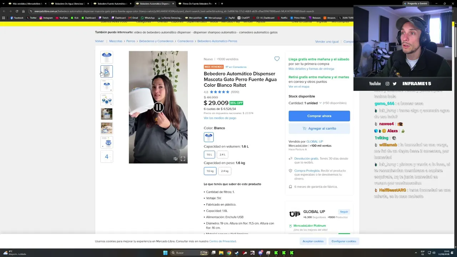The width and height of the screenshot is (457, 257).
Task: Click 'Ver en el mapa' link
Action: (299, 87)
